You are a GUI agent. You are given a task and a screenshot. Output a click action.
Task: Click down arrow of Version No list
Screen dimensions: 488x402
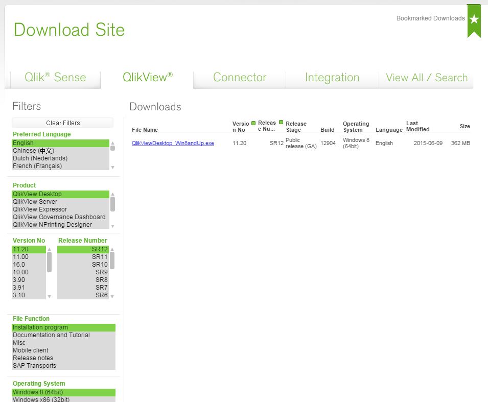[49, 297]
